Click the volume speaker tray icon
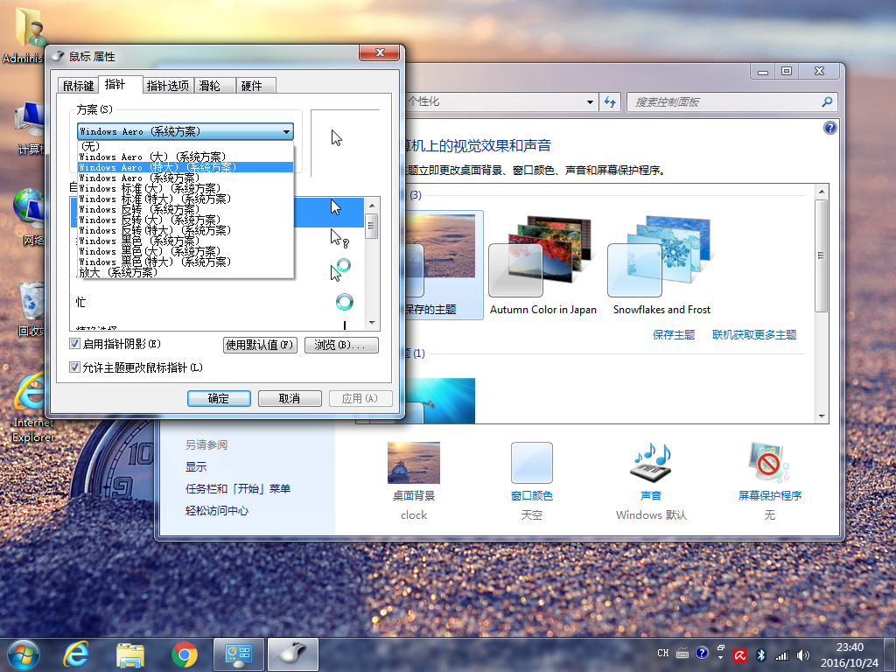Screen dimensions: 896x672 [x=803, y=655]
